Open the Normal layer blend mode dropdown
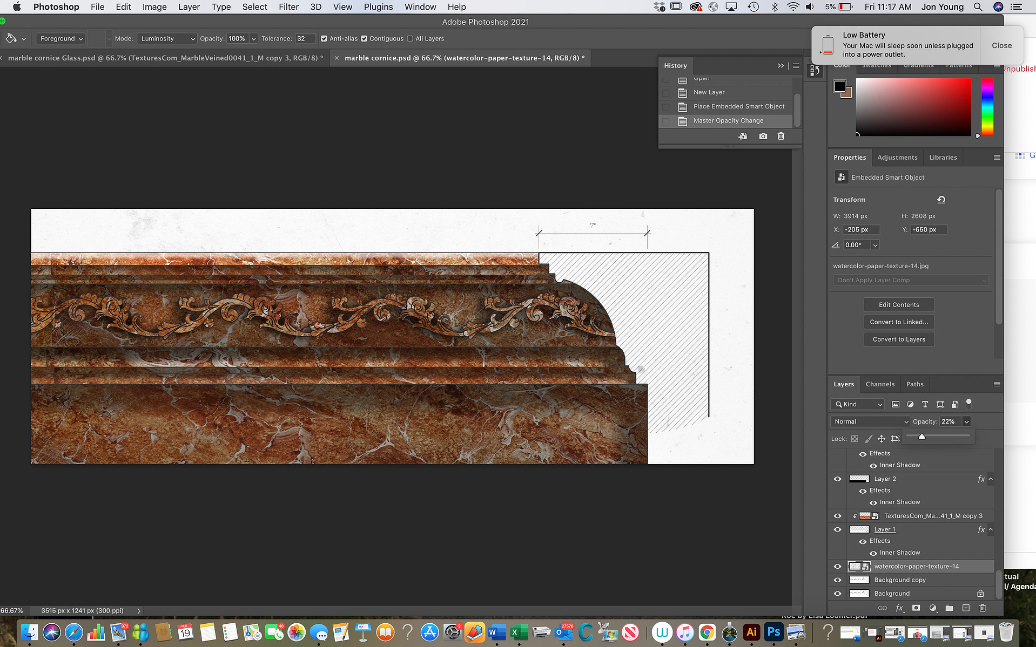 (x=871, y=421)
